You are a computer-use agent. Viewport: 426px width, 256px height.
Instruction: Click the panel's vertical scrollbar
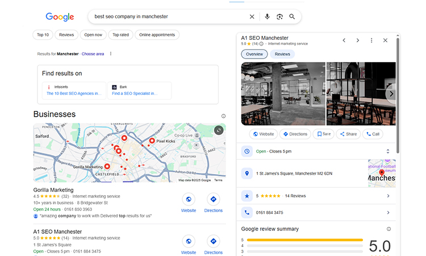coord(398,95)
